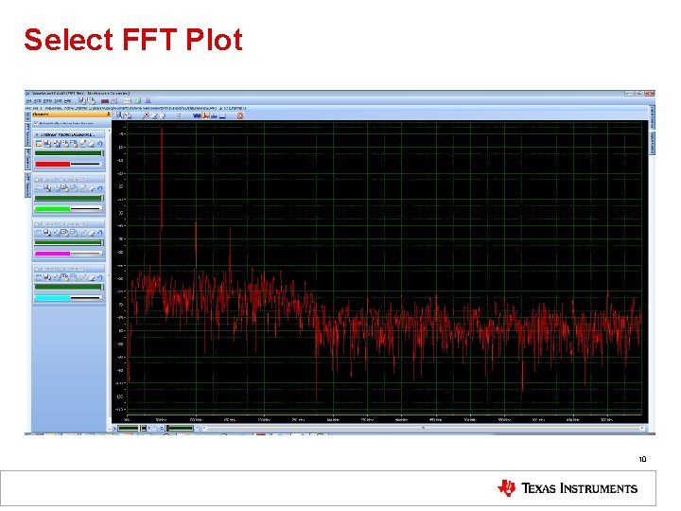
Task: Click the greyed header above cyan channel controls
Action: pyautogui.click(x=69, y=269)
